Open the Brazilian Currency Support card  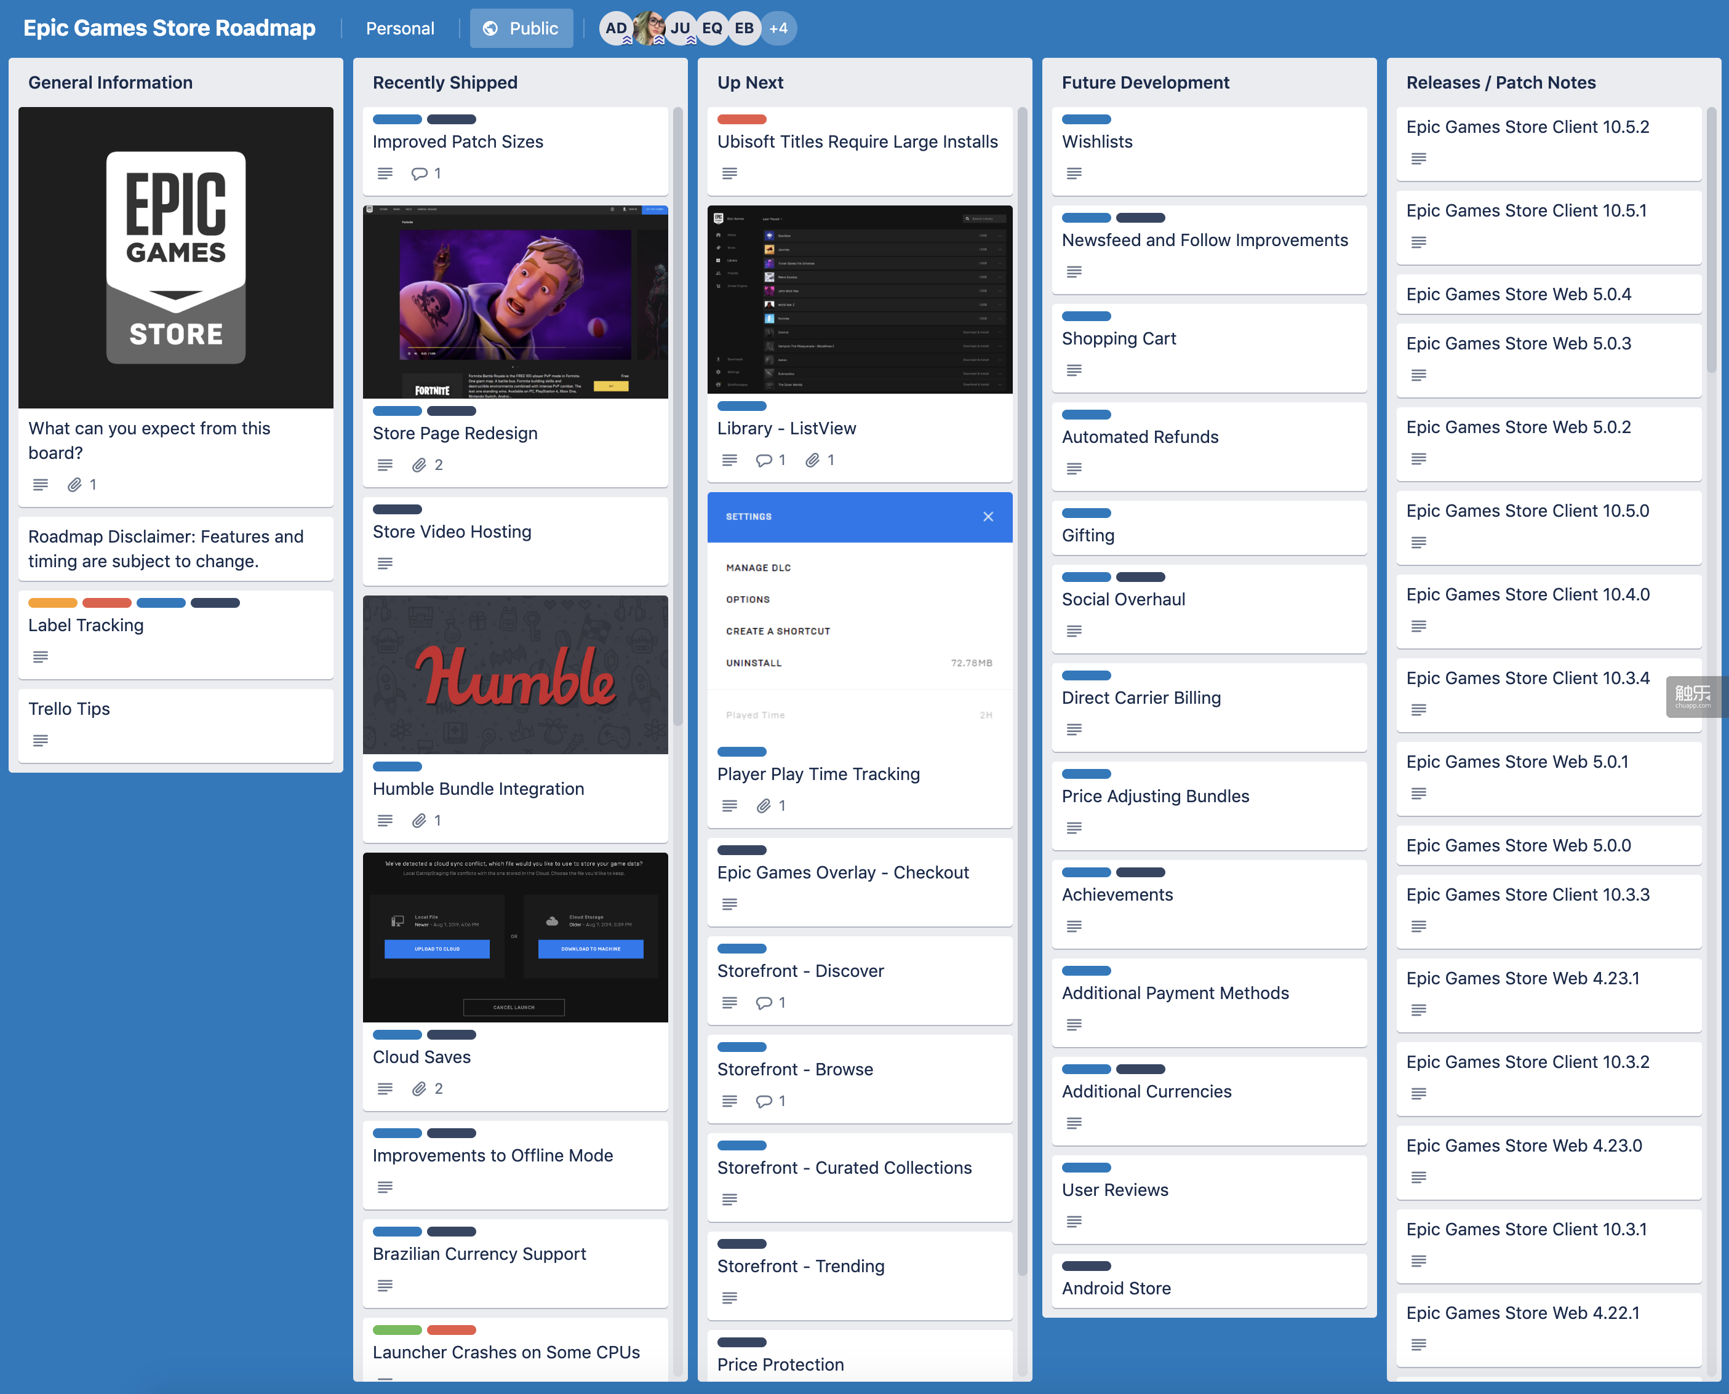(516, 1264)
